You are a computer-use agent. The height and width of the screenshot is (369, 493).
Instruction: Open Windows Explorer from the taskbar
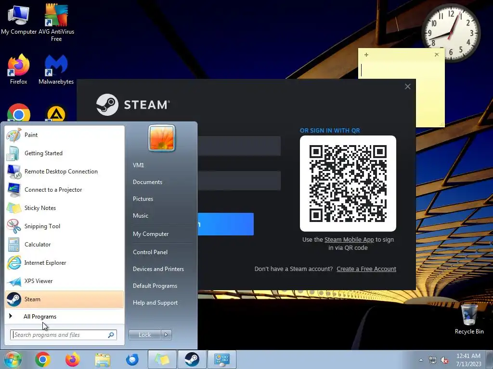point(103,360)
